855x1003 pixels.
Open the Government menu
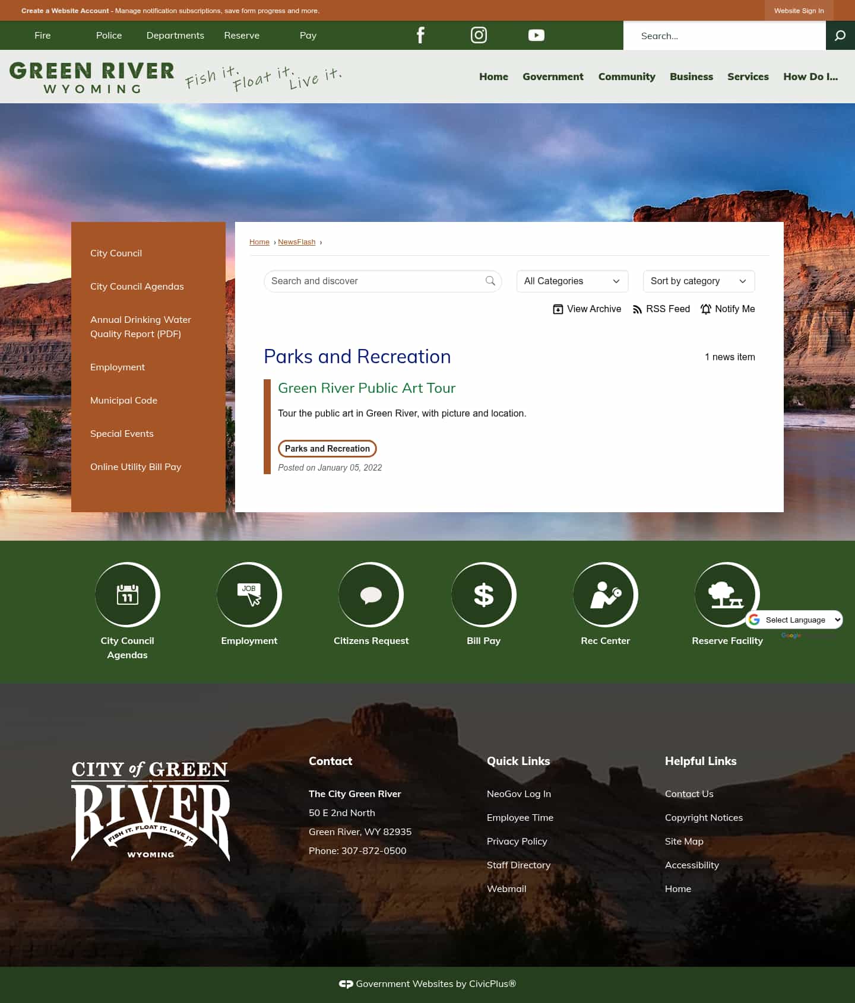[553, 77]
